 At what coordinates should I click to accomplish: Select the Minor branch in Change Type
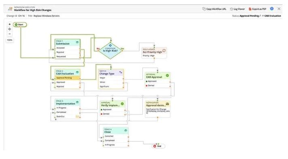111,82
